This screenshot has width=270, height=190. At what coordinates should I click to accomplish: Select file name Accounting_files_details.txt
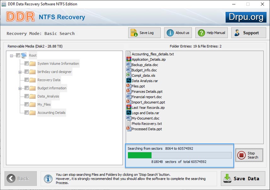[153, 54]
